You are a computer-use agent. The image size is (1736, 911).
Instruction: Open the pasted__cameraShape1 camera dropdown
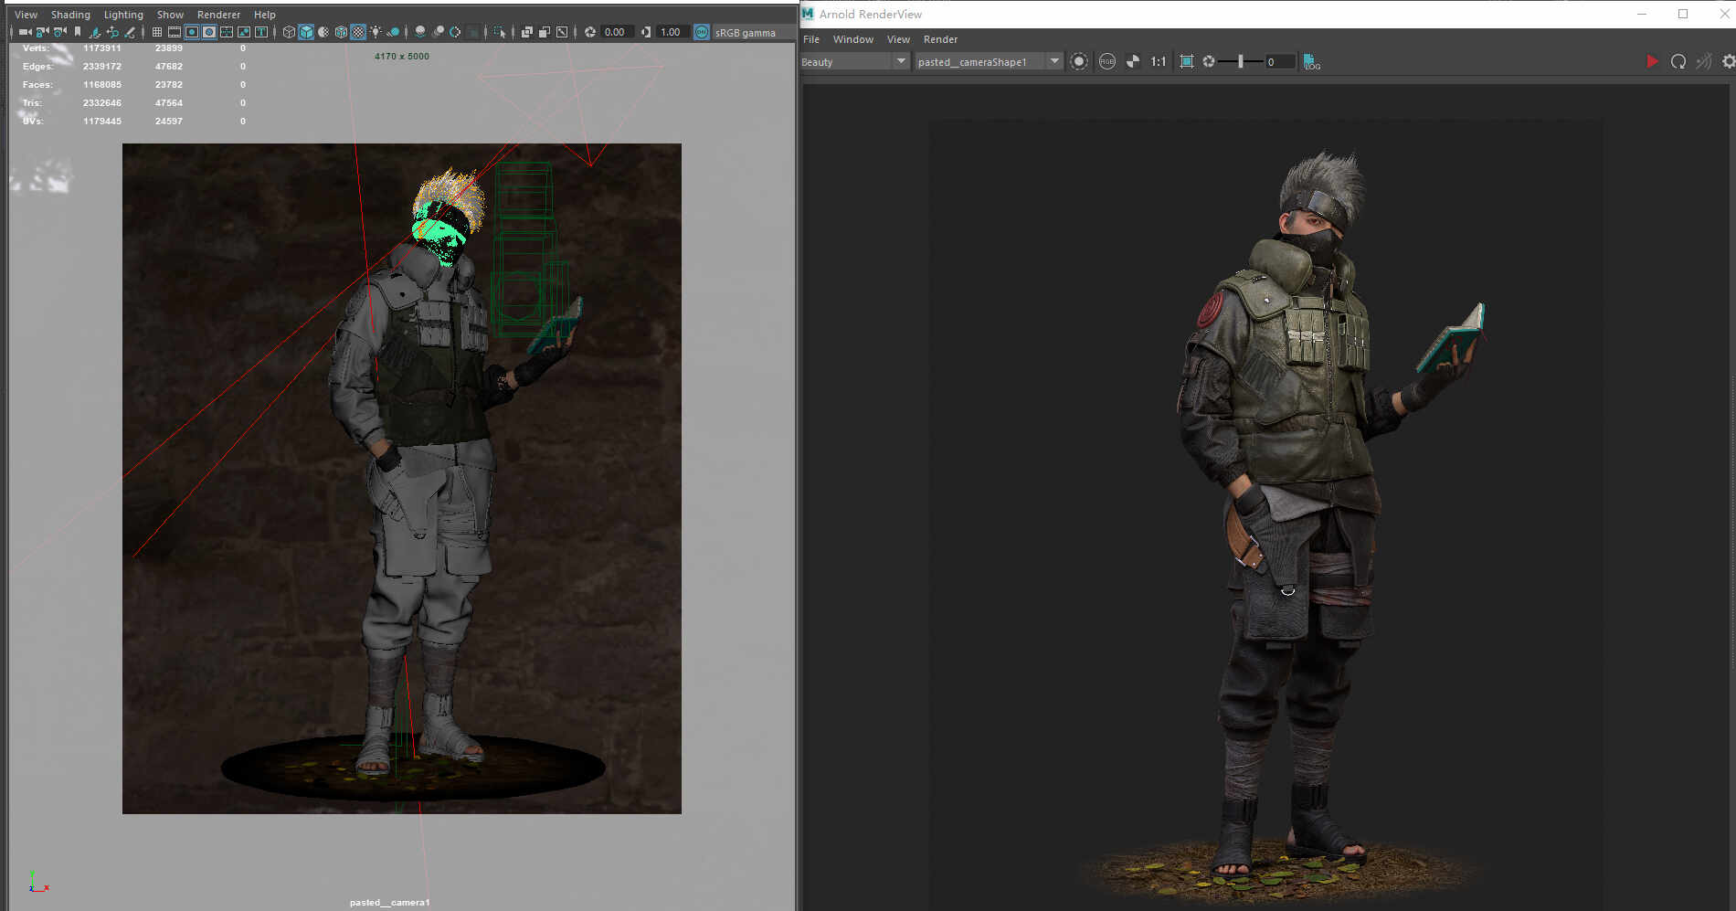[989, 61]
